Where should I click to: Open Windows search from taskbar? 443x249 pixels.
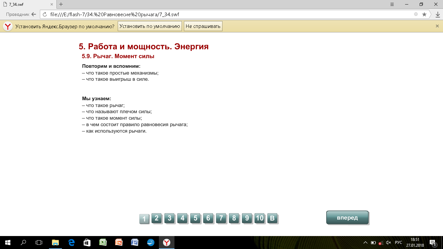(x=23, y=242)
